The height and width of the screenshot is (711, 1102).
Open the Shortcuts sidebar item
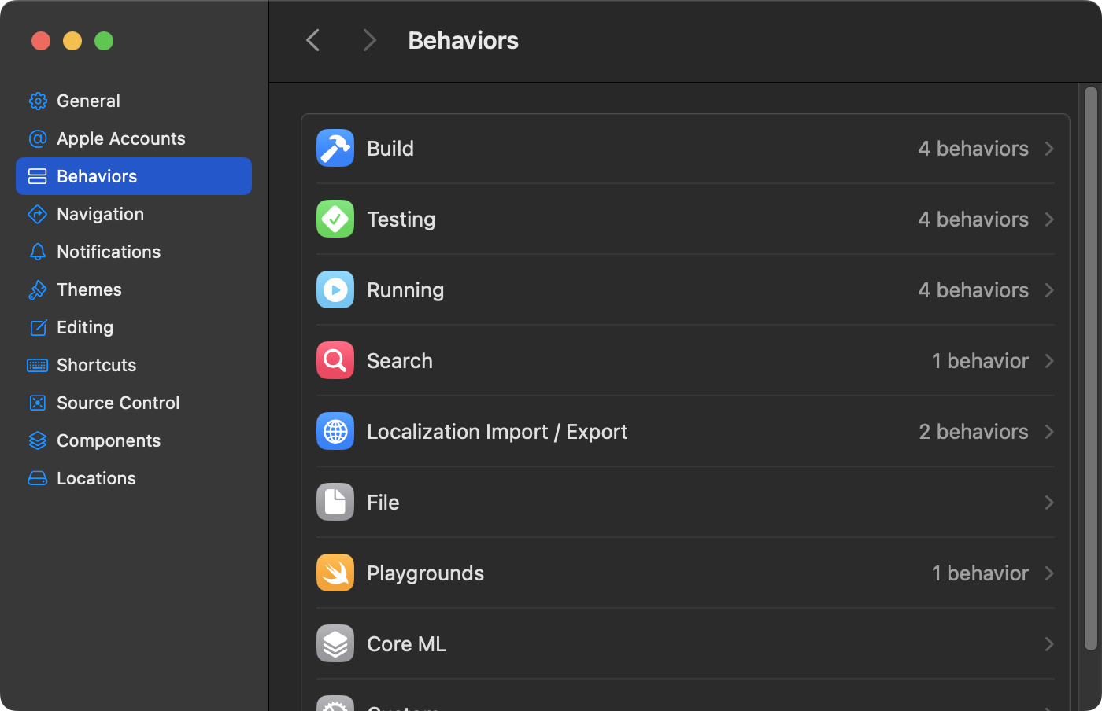coord(96,365)
